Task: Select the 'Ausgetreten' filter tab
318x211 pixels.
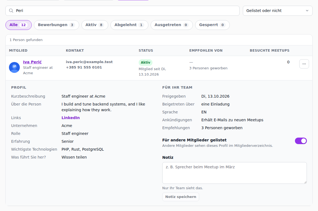Action: (x=171, y=25)
